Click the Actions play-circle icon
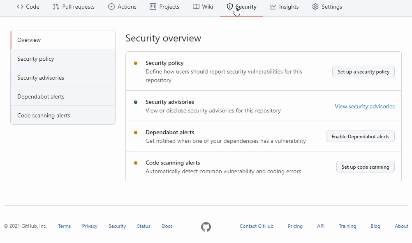The width and height of the screenshot is (412, 243). coord(111,7)
